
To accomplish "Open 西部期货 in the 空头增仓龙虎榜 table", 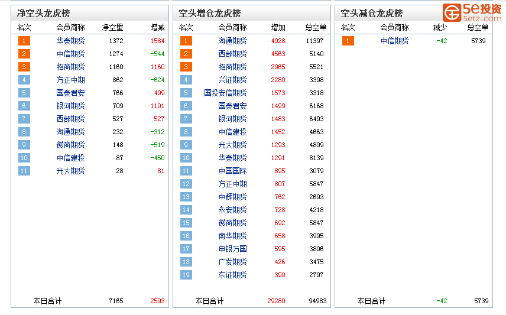I will (232, 54).
